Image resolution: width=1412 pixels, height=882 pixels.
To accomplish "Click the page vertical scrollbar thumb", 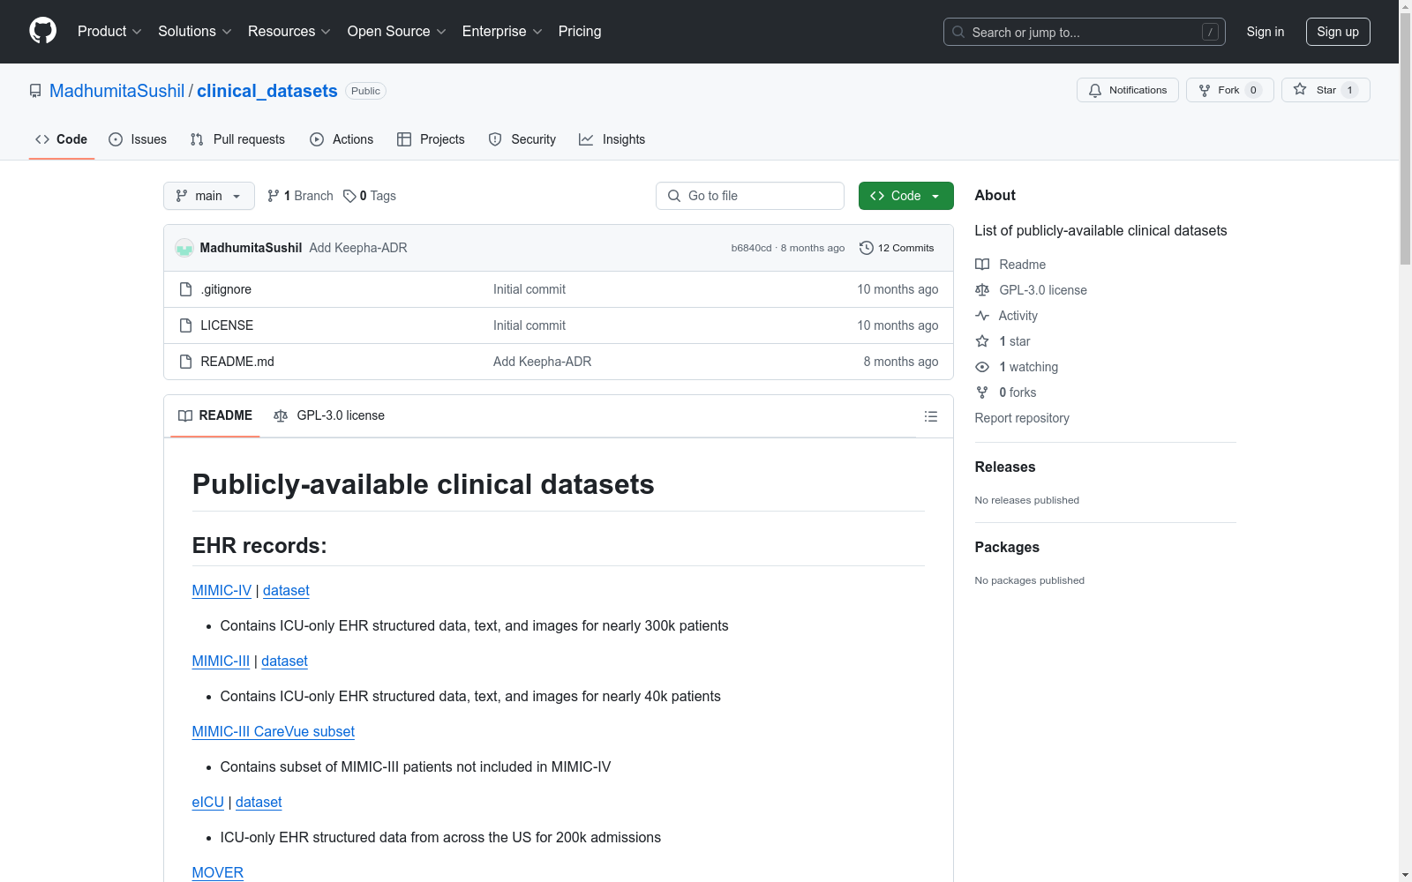I will pyautogui.click(x=1405, y=138).
